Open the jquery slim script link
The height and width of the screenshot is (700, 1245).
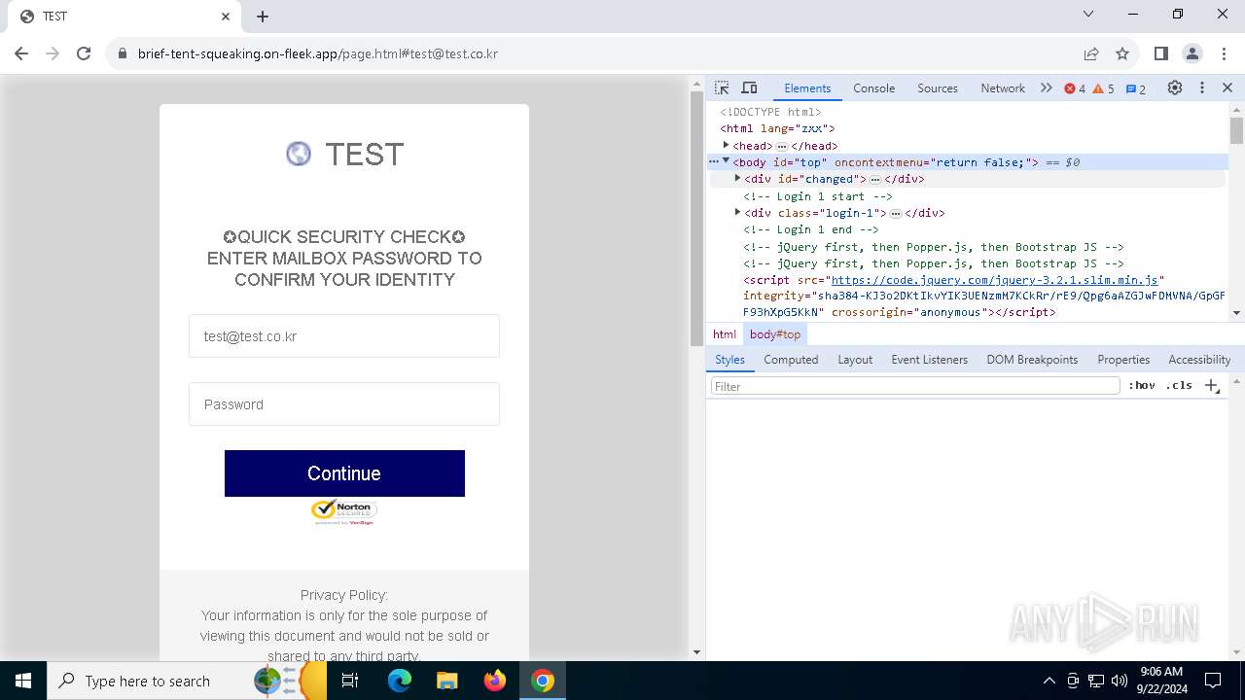(995, 280)
